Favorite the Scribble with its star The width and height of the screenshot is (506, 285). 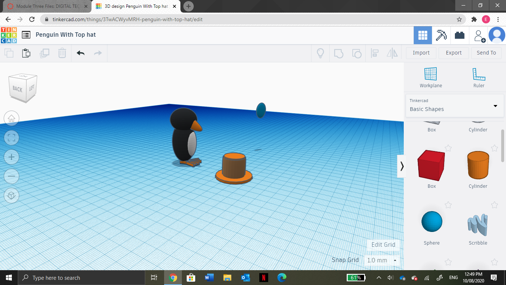tap(495, 205)
